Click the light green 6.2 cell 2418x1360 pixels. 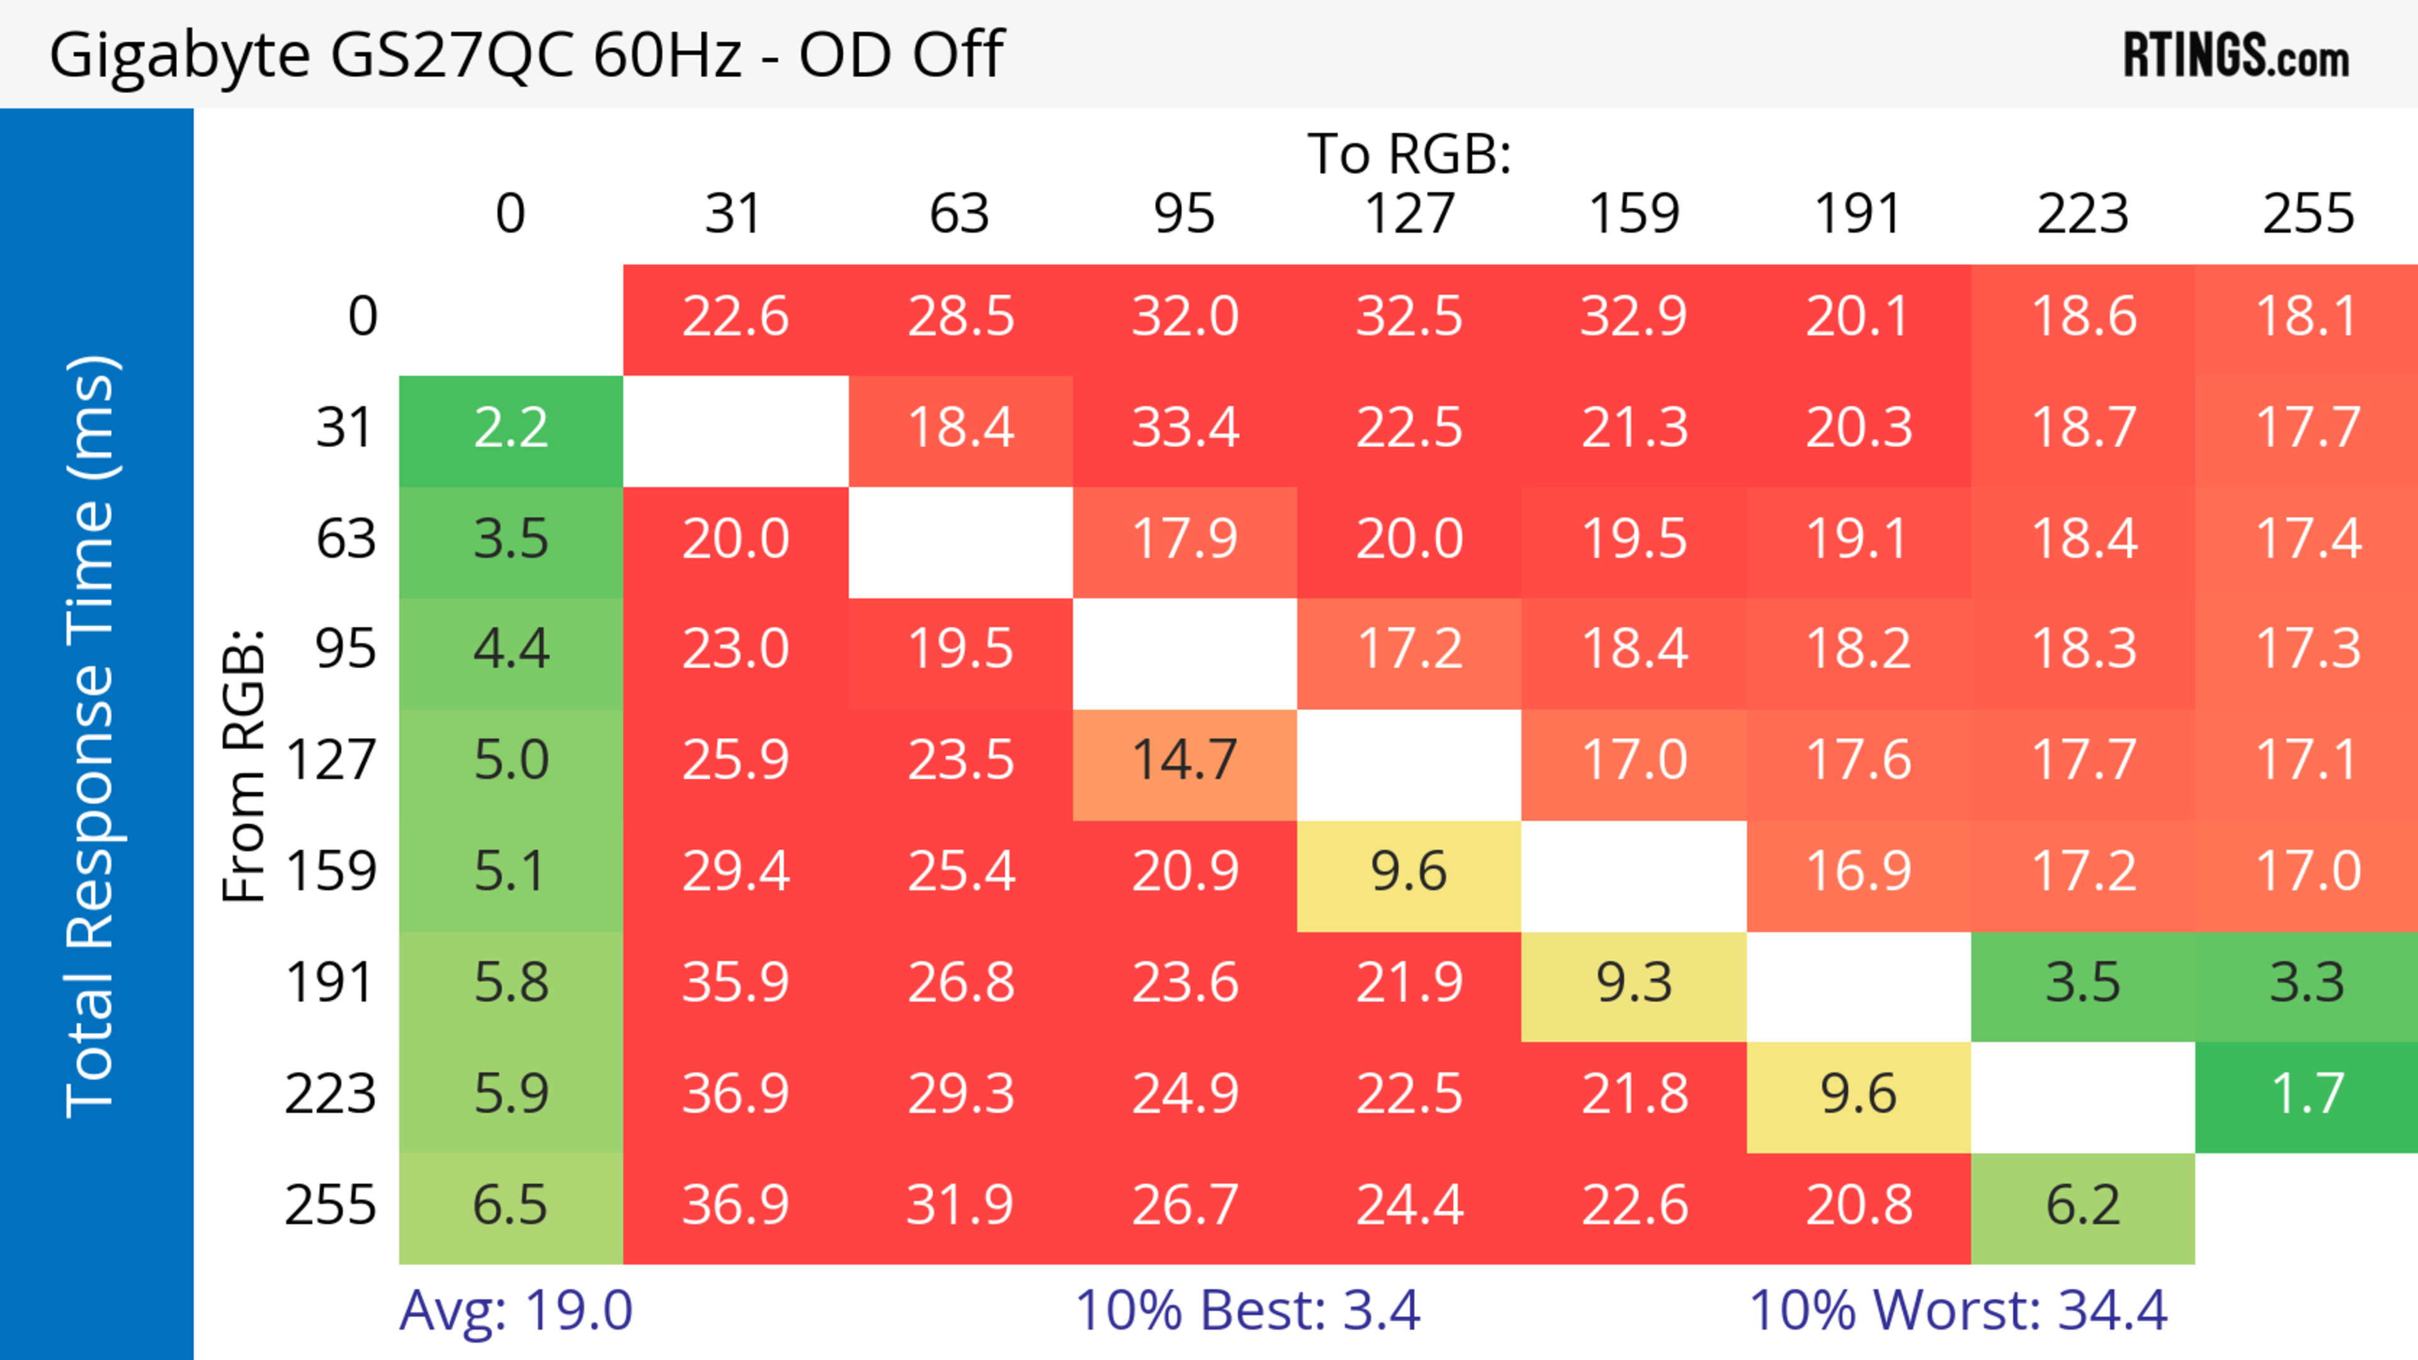pos(2082,1206)
